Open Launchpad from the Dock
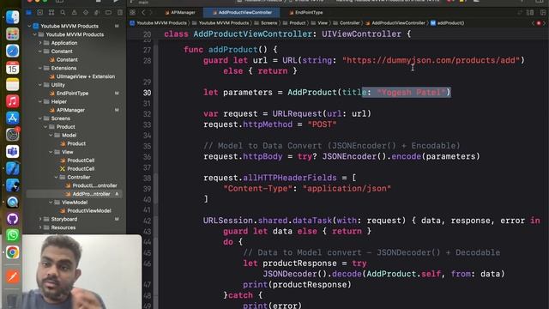 coord(12,34)
